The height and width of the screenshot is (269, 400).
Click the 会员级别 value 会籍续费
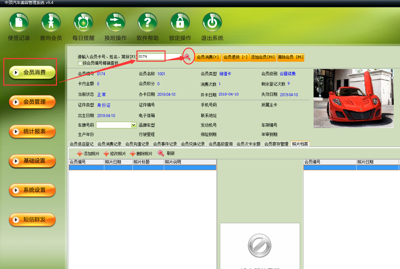coord(288,74)
